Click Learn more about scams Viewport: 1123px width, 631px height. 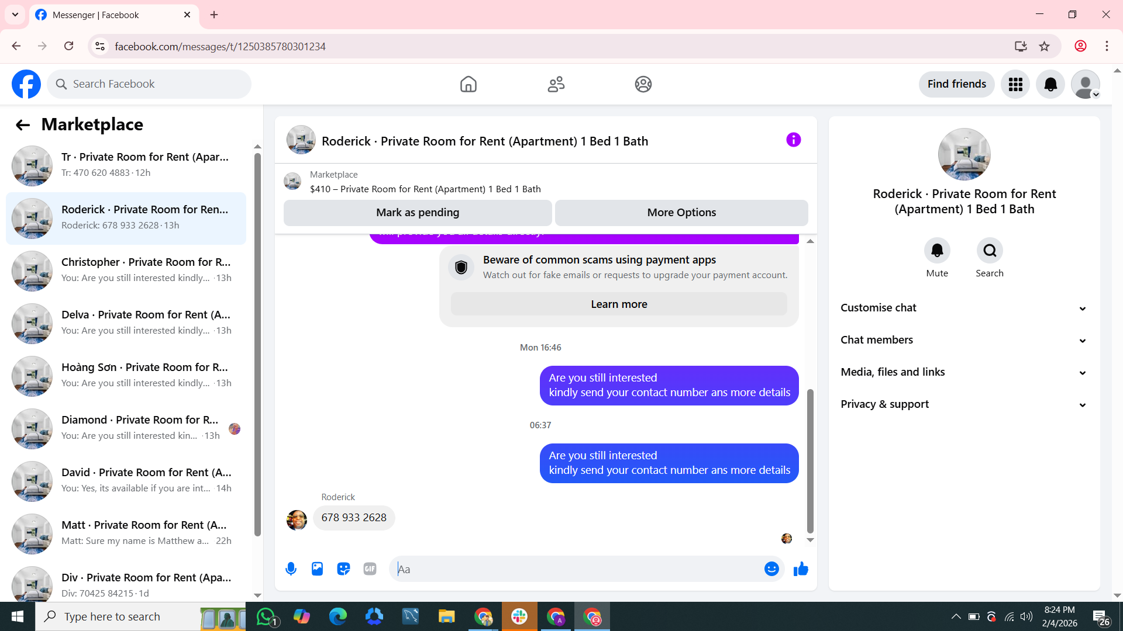tap(619, 304)
